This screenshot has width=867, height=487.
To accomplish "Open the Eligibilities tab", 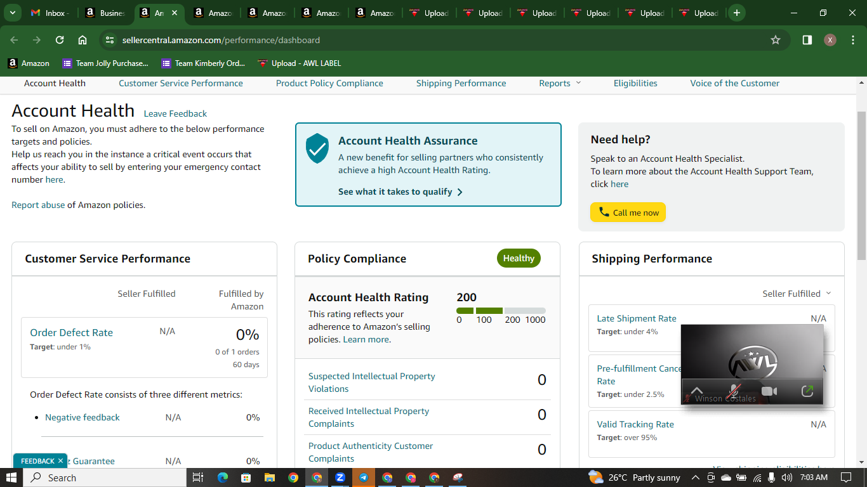I will (x=635, y=83).
